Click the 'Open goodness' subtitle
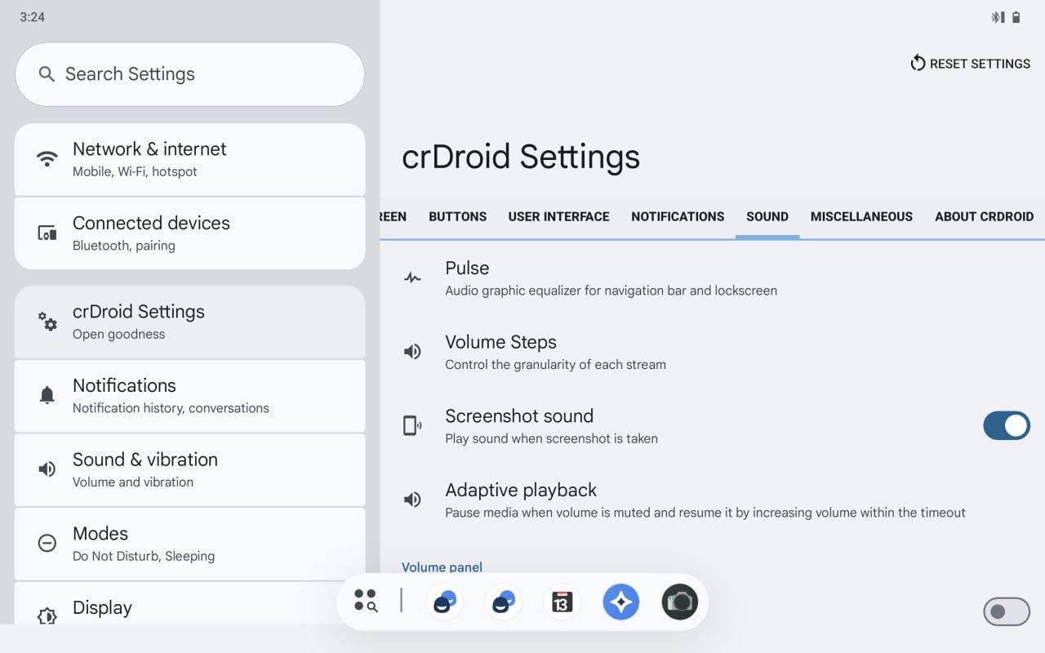This screenshot has width=1045, height=653. (x=118, y=334)
